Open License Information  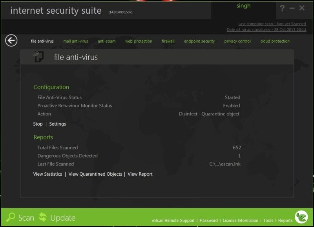click(x=240, y=220)
